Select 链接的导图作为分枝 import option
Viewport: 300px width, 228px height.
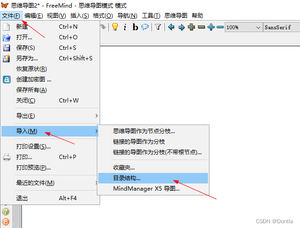(153, 142)
